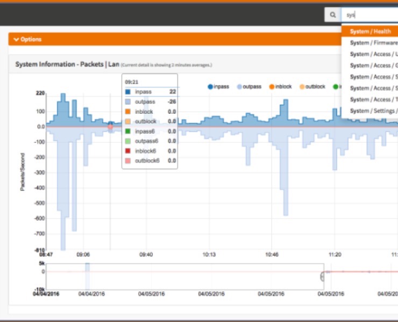Toggle the outblock legend series dot
This screenshot has height=322, width=398.
(302, 87)
